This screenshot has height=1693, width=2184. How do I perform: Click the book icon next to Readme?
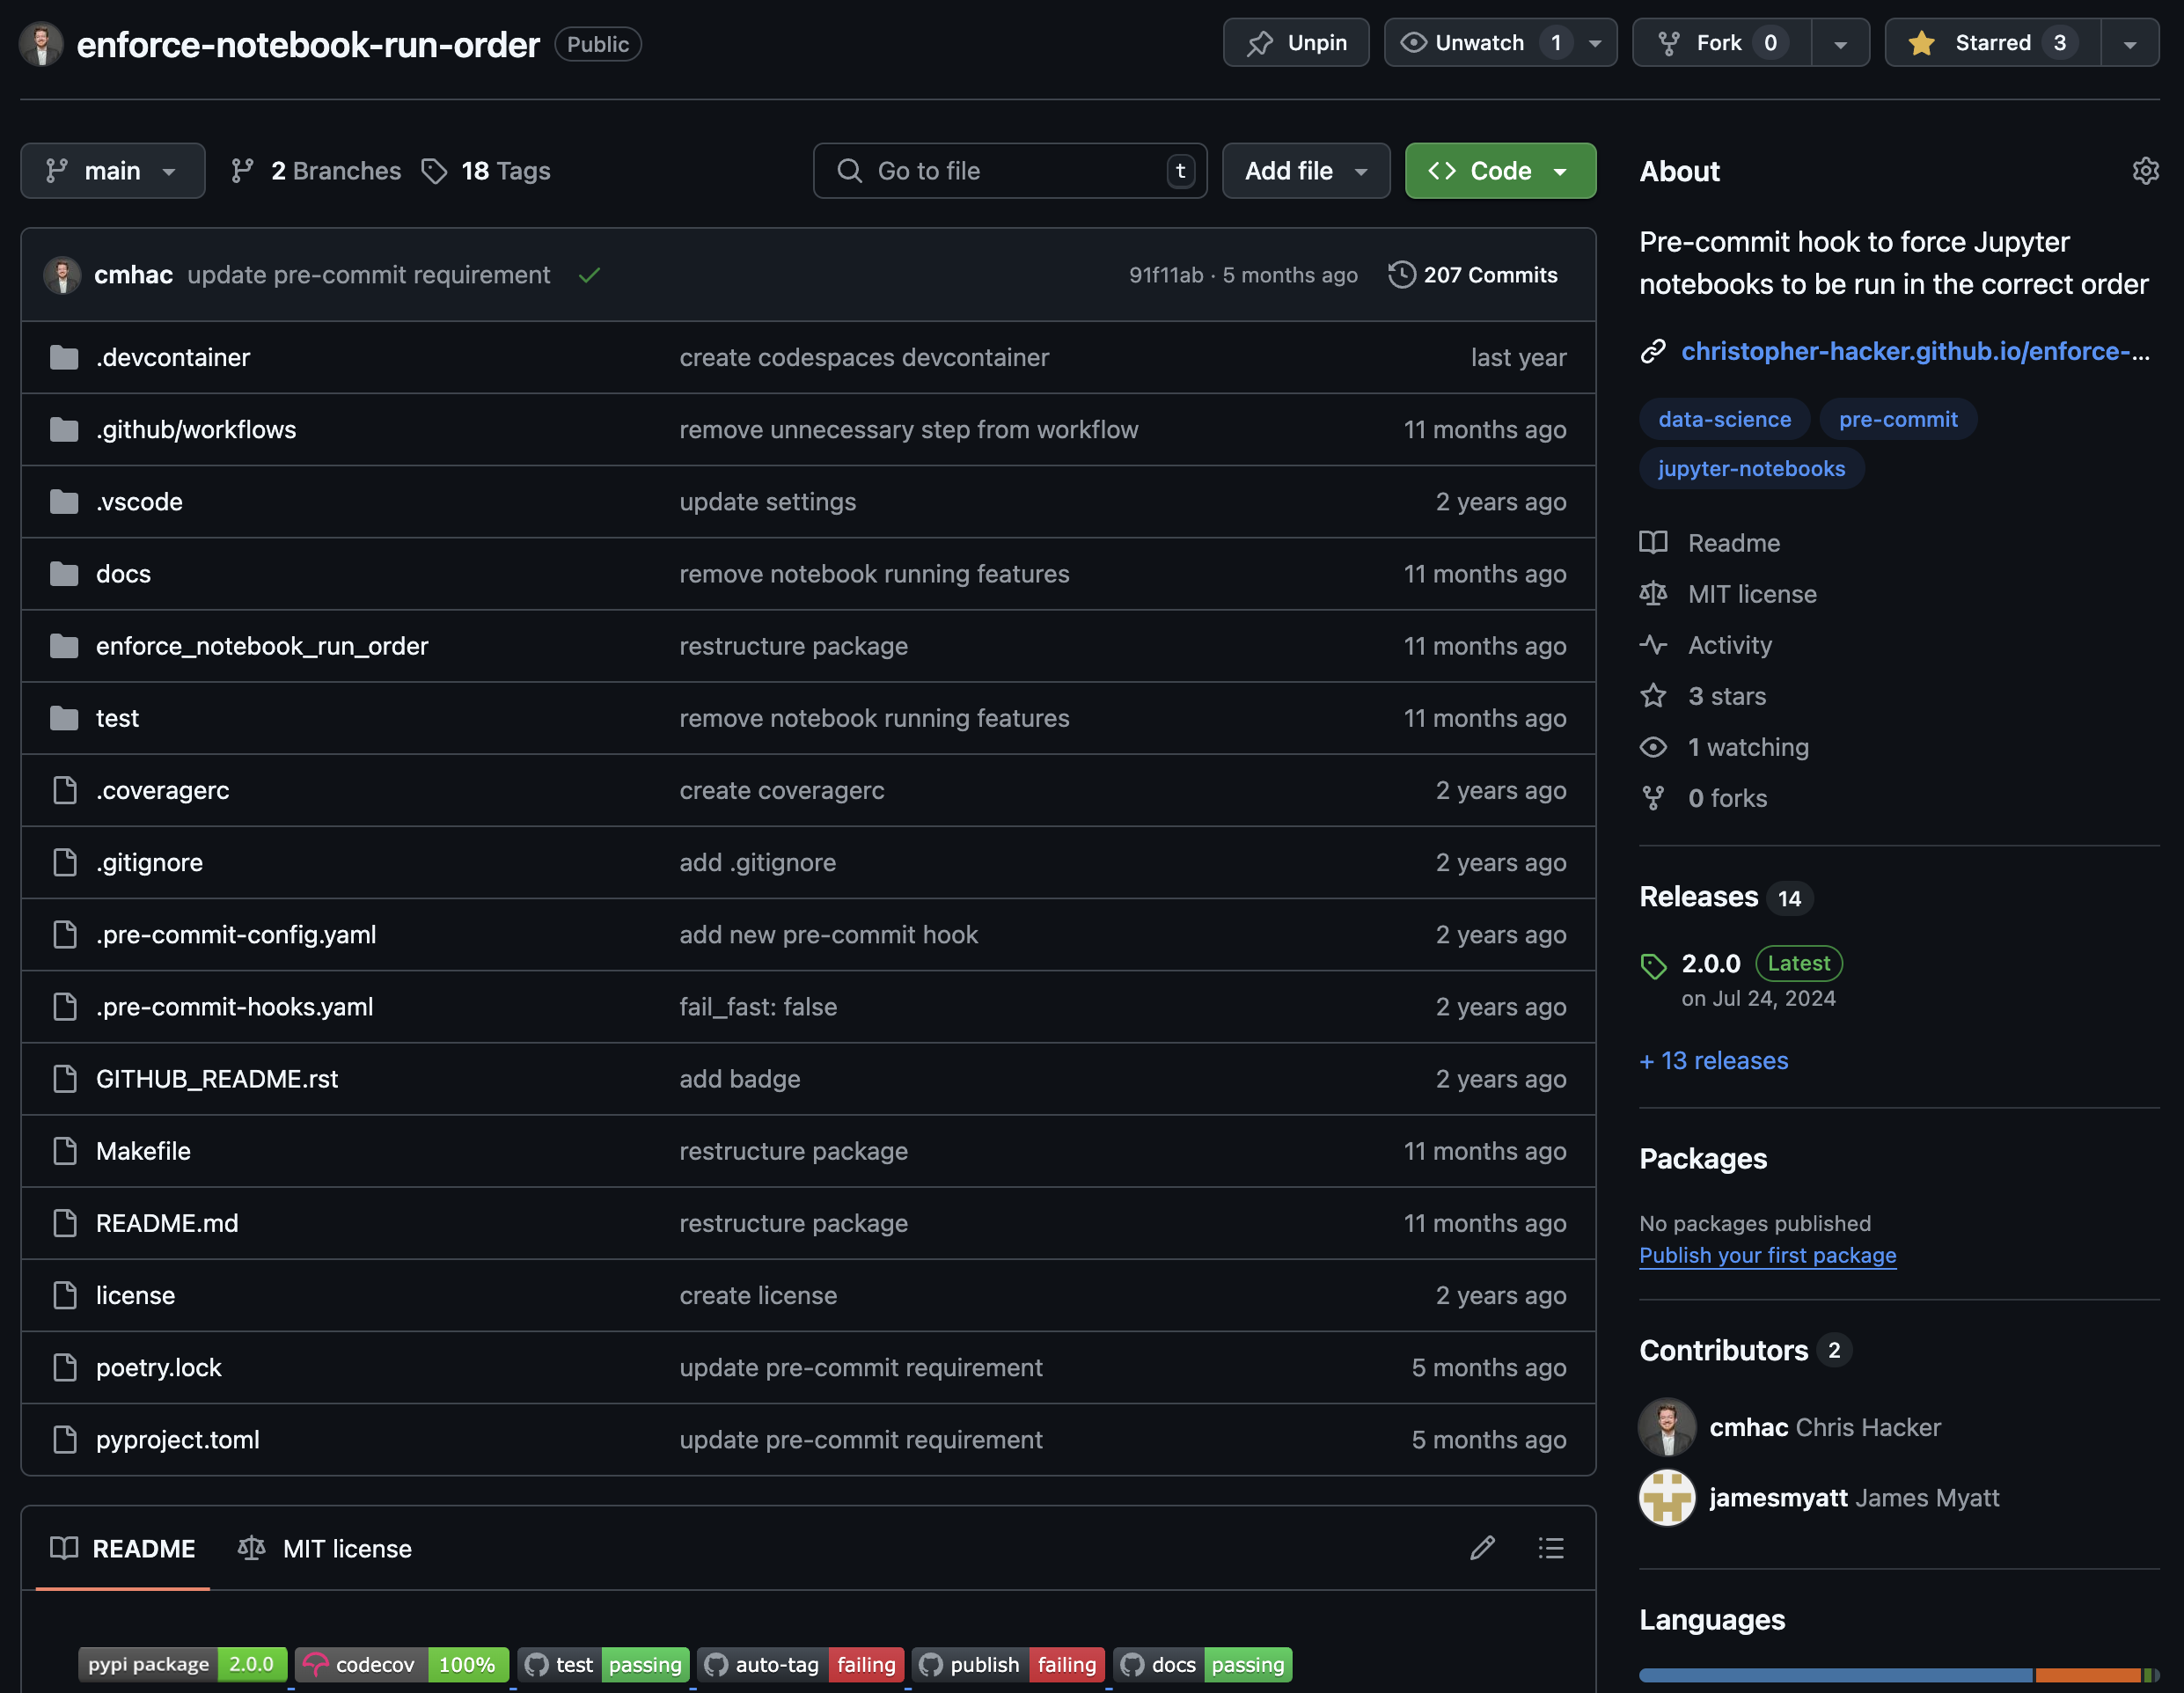pos(1653,543)
